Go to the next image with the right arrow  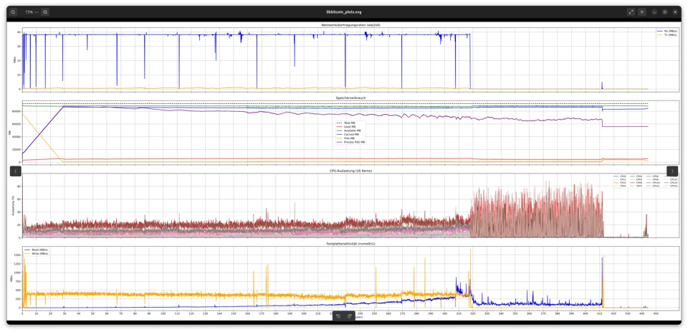click(672, 171)
